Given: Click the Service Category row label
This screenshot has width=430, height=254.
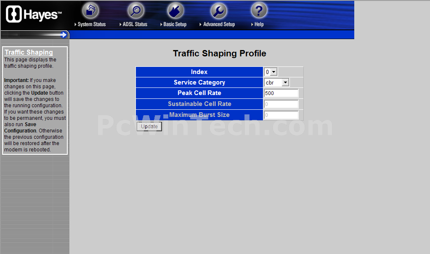Looking at the screenshot, I should tap(199, 82).
